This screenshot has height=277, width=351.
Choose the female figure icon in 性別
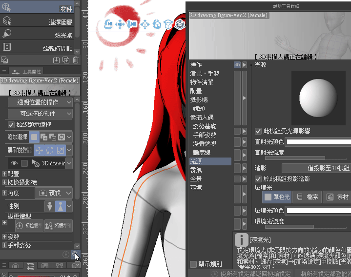(61, 206)
